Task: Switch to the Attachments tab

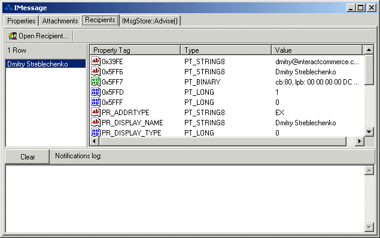Action: tap(60, 21)
